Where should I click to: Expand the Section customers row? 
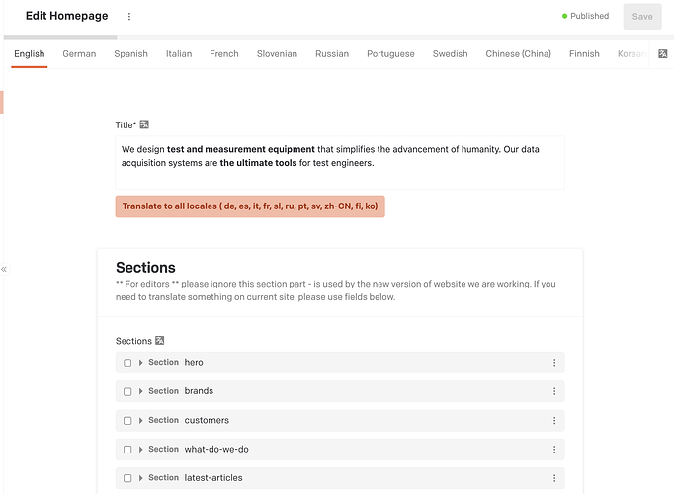[140, 421]
